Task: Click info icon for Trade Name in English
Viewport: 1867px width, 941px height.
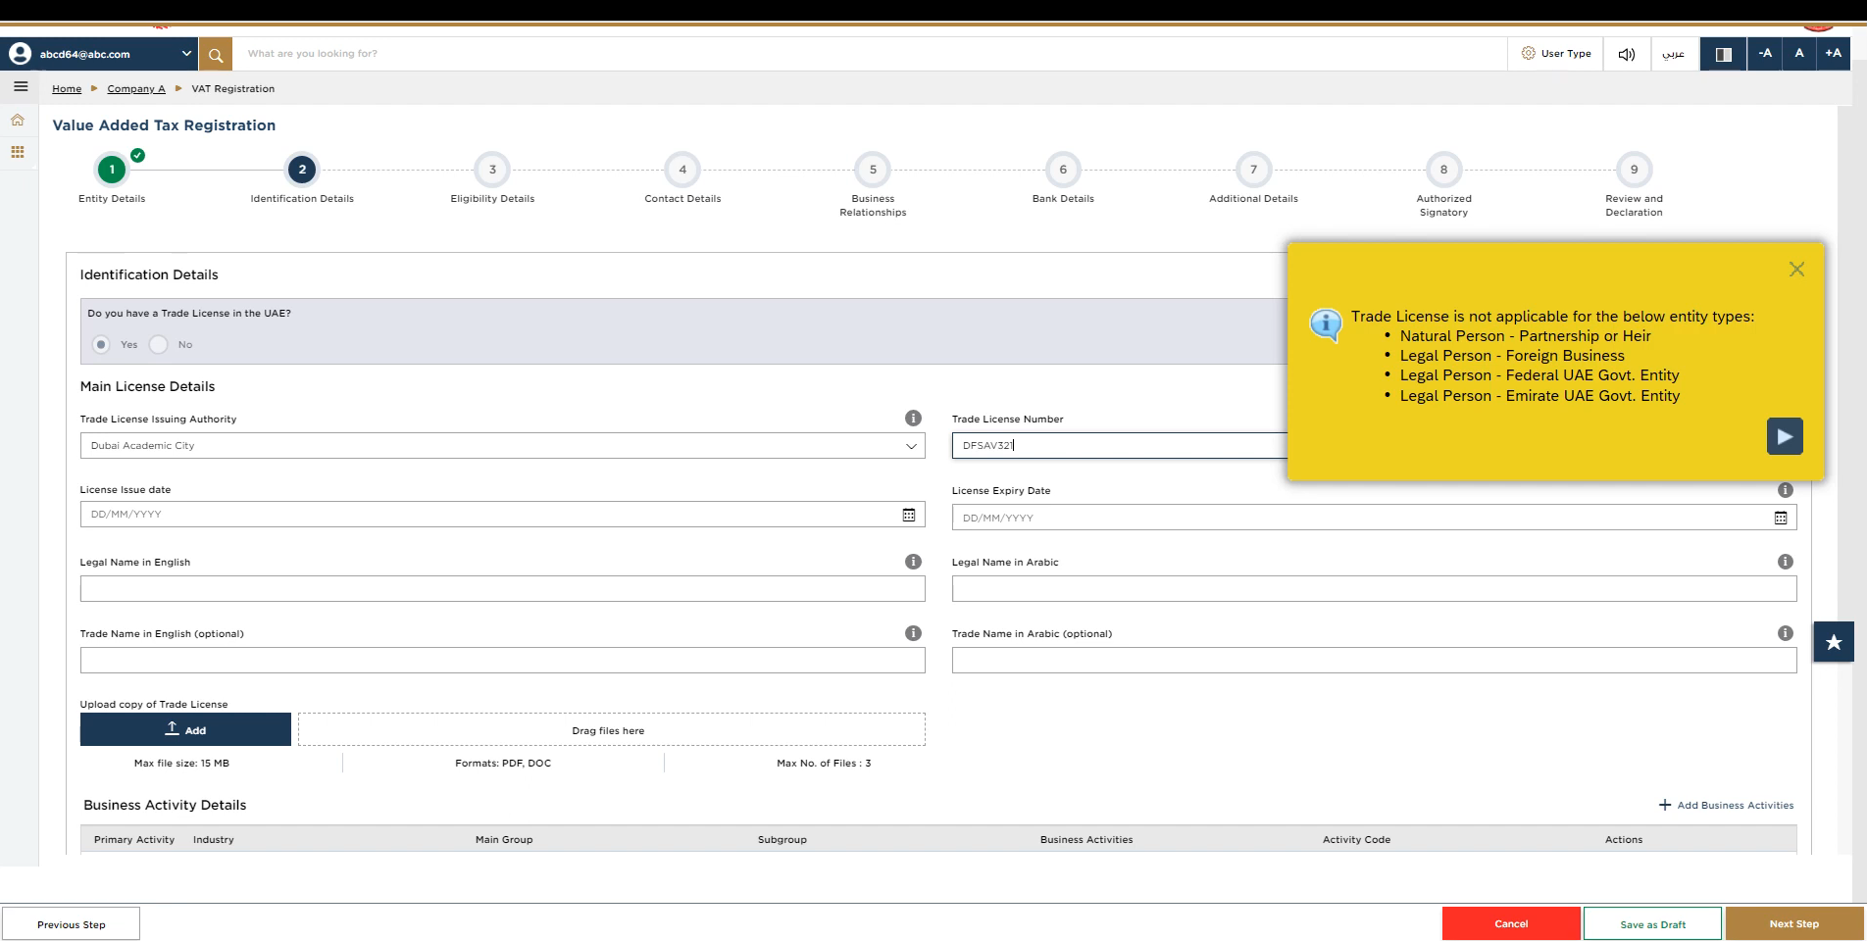Action: coord(913,633)
